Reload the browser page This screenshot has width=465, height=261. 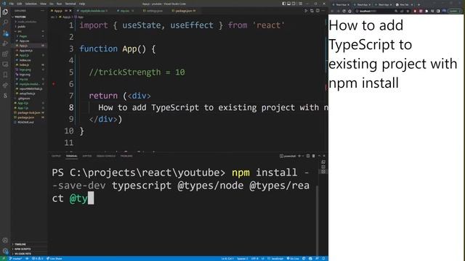344,11
